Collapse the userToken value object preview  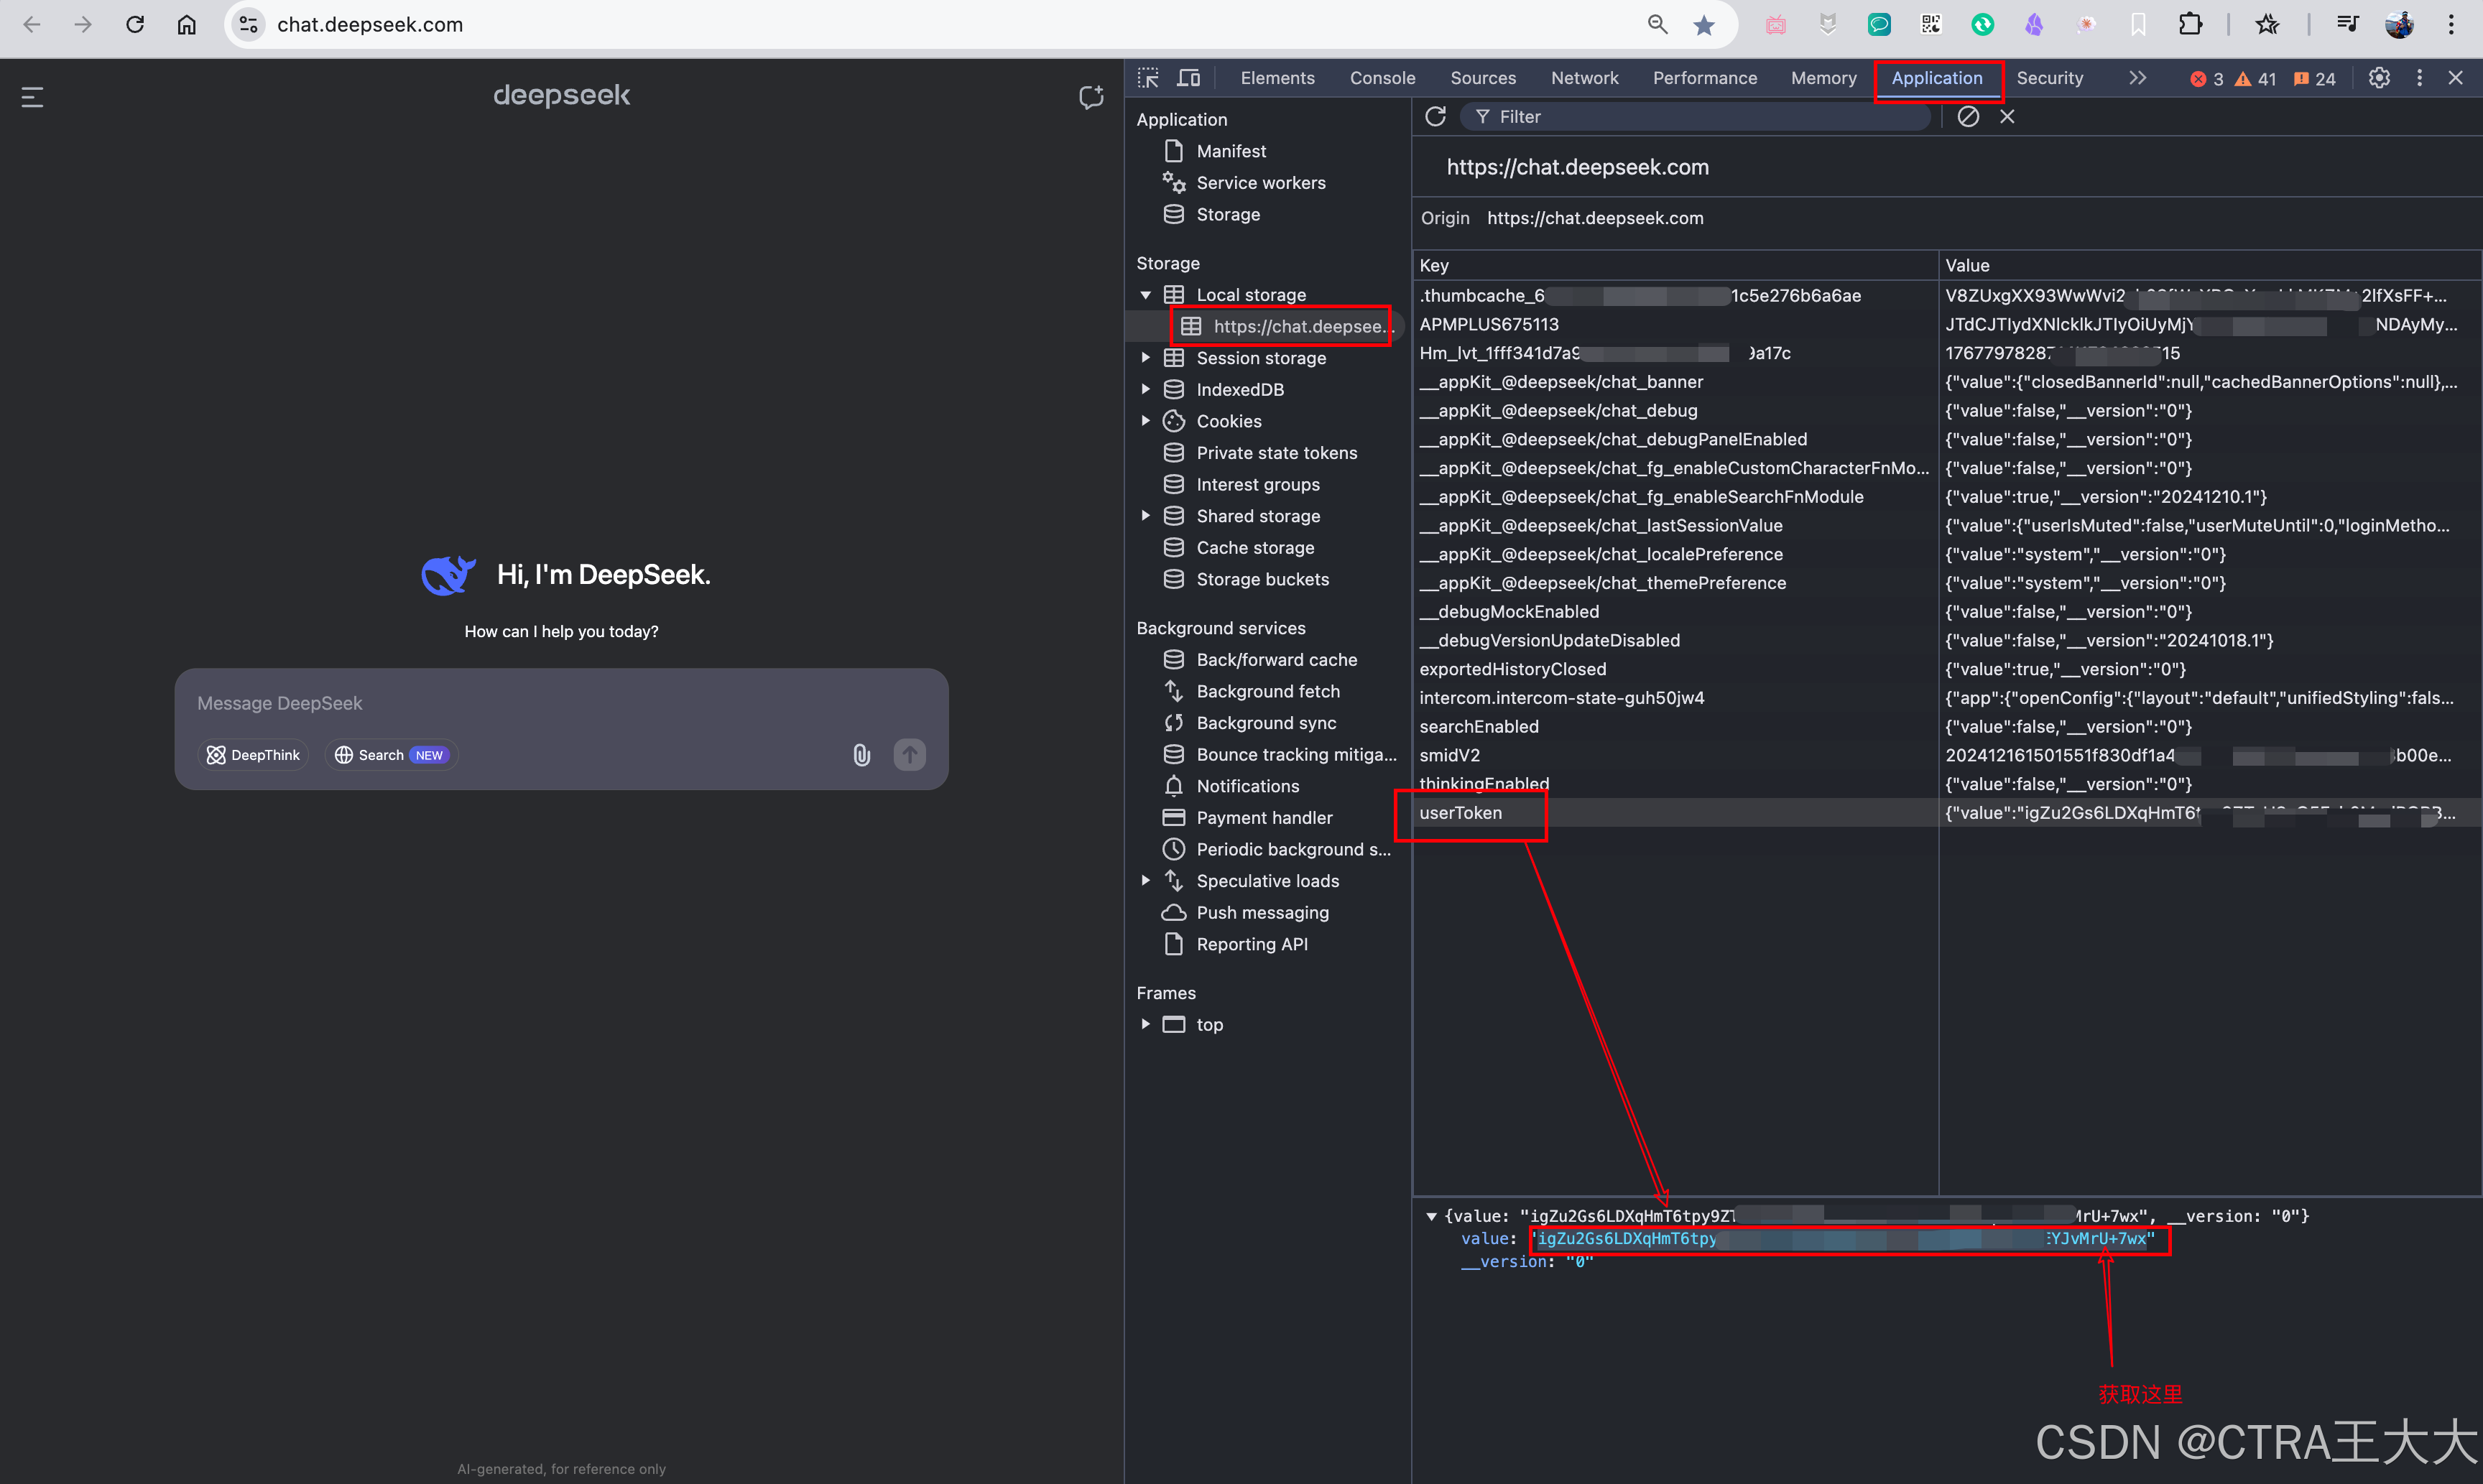(x=1431, y=1217)
